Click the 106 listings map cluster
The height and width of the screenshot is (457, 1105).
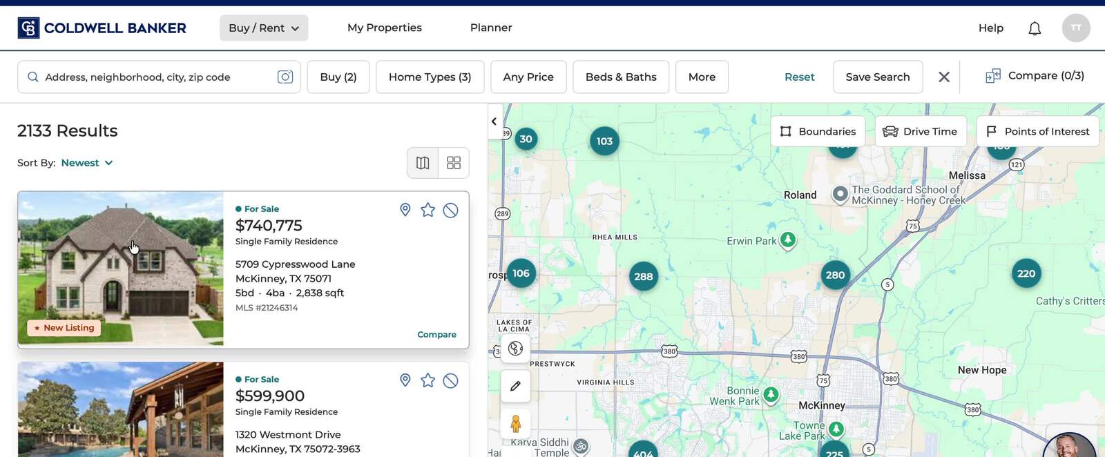click(x=521, y=273)
